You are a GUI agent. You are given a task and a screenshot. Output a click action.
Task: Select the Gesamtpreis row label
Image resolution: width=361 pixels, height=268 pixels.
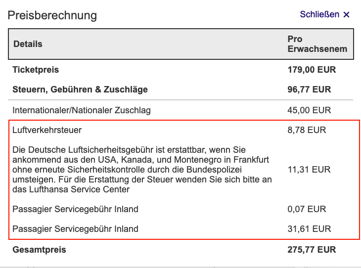39,250
